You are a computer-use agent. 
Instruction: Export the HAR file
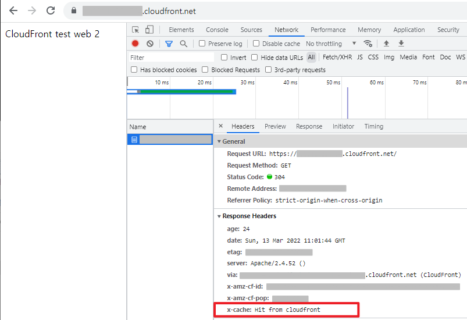401,44
